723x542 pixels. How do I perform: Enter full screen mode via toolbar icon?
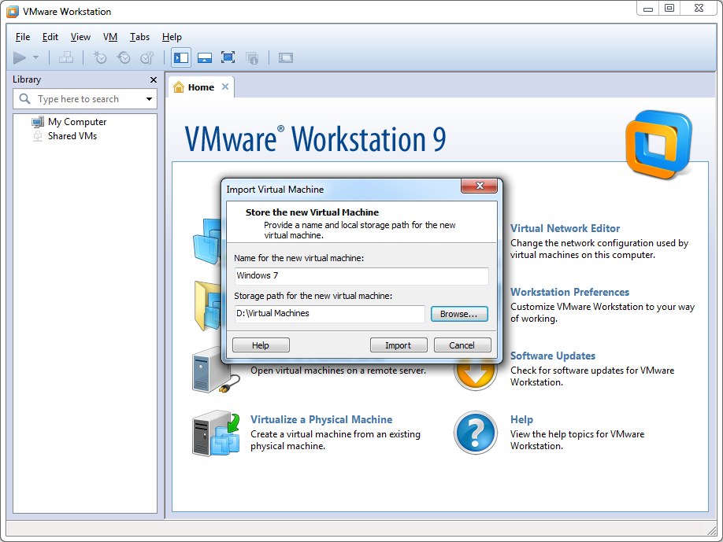pos(228,57)
